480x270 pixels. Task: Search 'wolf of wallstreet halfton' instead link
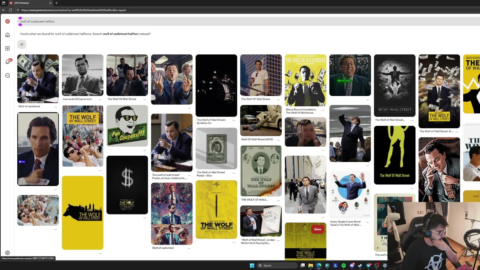pos(120,34)
